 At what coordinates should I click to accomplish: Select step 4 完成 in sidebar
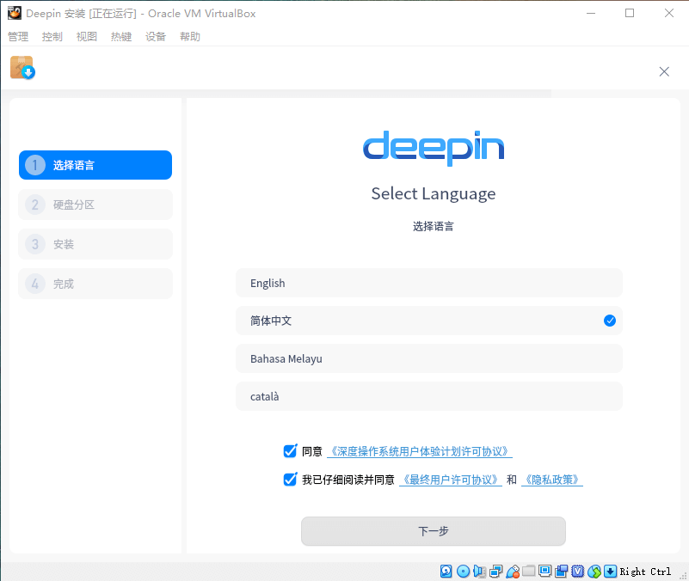[x=95, y=284]
